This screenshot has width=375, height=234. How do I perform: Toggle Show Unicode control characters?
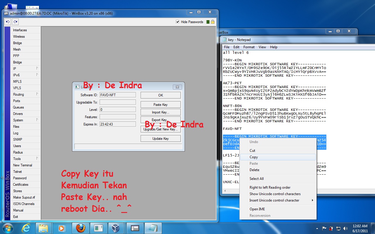pos(278,194)
